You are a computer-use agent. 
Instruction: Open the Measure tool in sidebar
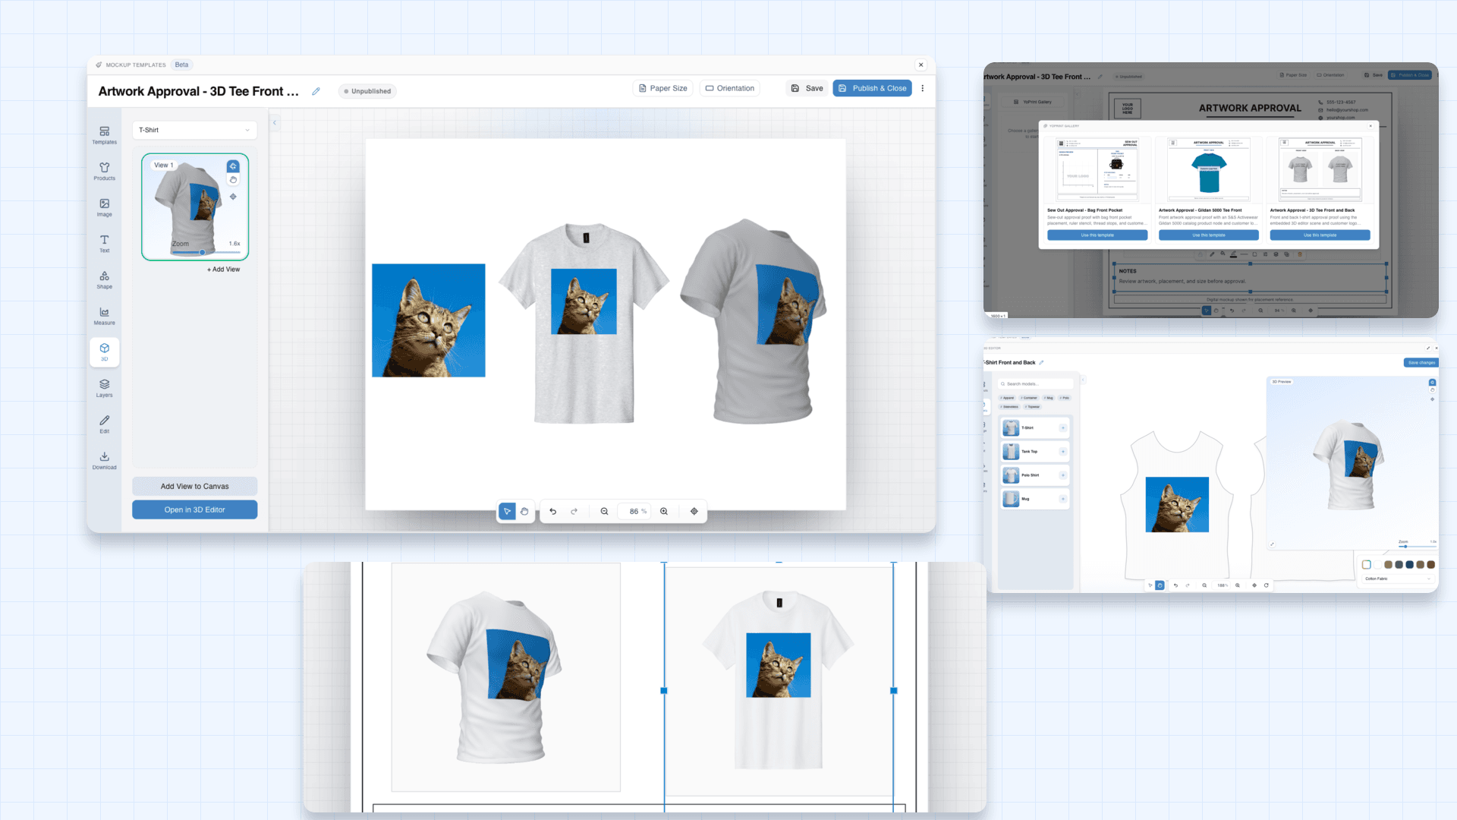point(104,316)
